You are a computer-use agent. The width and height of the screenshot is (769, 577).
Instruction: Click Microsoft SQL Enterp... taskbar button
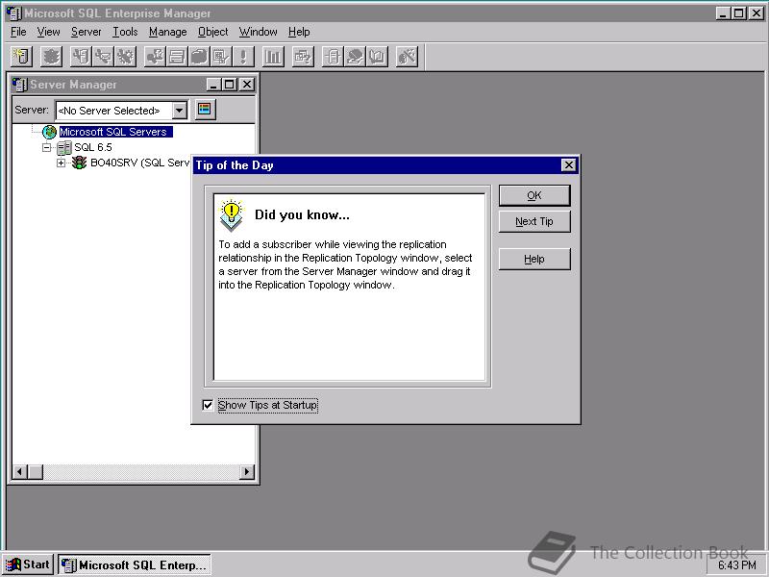click(135, 564)
